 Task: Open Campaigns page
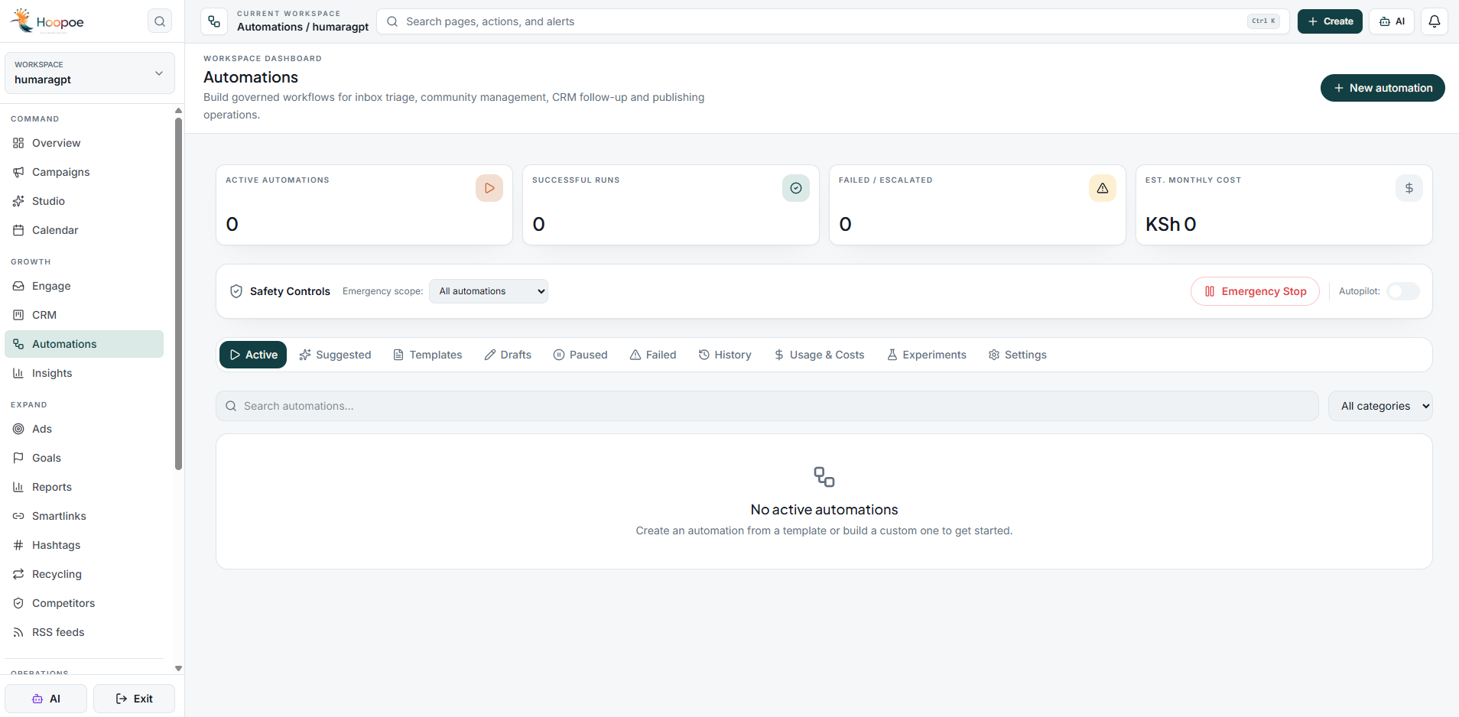coord(84,172)
